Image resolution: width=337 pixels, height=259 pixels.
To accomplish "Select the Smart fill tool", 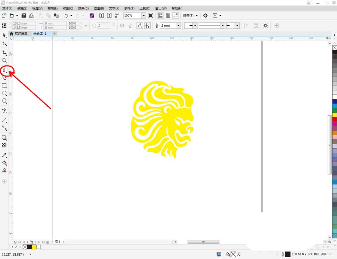I will 4,170.
